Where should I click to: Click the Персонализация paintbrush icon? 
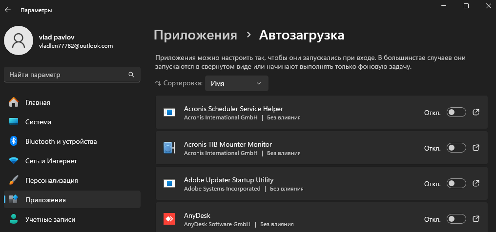[13, 180]
